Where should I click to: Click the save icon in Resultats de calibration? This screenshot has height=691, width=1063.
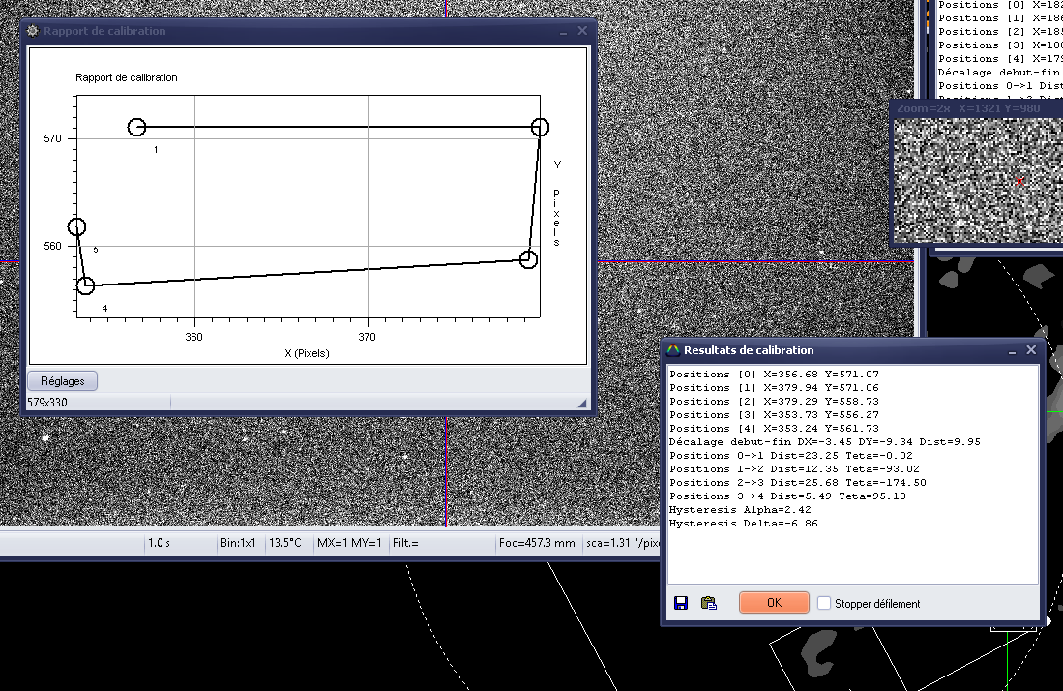(x=681, y=603)
